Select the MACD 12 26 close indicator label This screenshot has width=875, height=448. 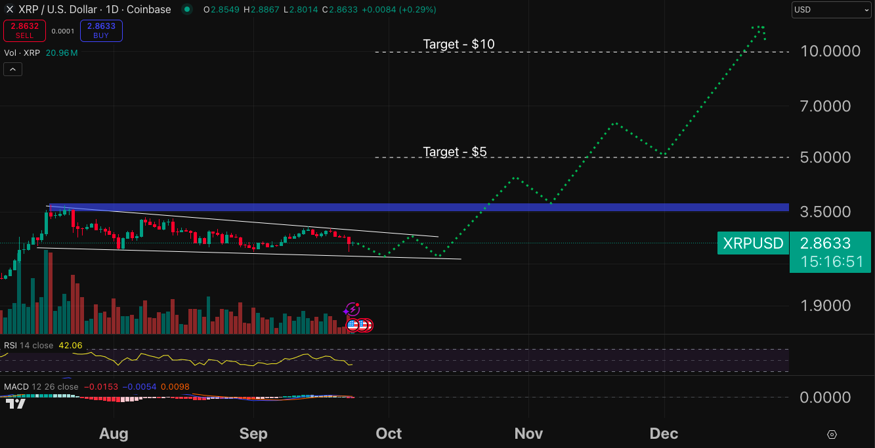pos(39,387)
